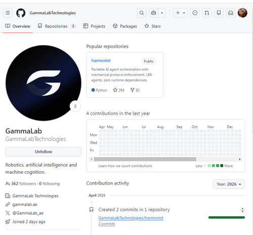This screenshot has width=253, height=235.
Task: Unfollow GammaLab
Action: (x=44, y=151)
